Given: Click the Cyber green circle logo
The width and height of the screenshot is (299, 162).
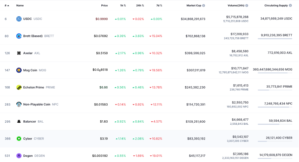Looking at the screenshot, I should point(19,139).
